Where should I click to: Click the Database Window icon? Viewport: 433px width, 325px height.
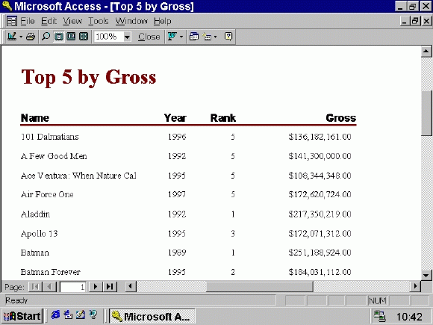pyautogui.click(x=194, y=37)
